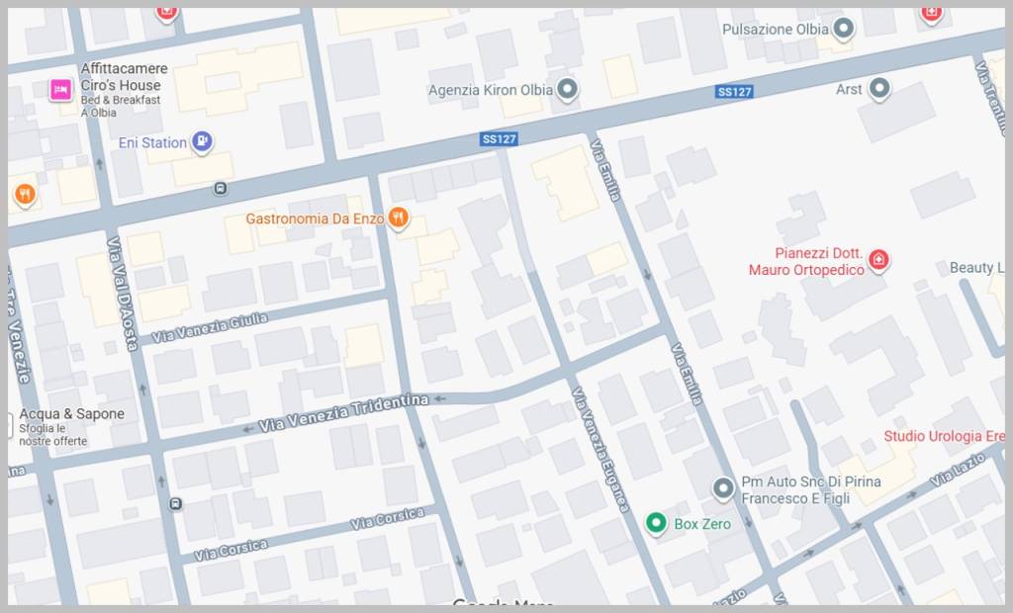Image resolution: width=1013 pixels, height=613 pixels.
Task: Click the Via Val D'Aosta street label
Action: (x=122, y=294)
